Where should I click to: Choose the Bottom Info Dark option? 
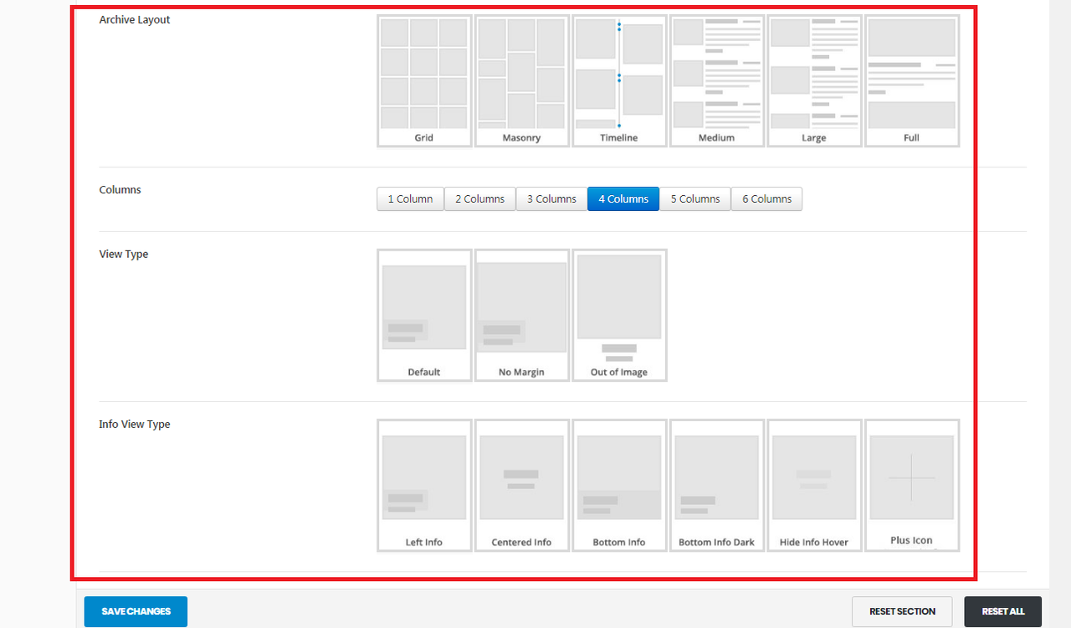point(716,485)
